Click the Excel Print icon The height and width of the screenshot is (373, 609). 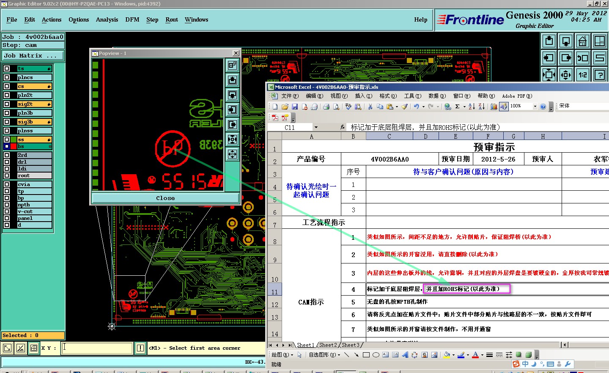(326, 107)
